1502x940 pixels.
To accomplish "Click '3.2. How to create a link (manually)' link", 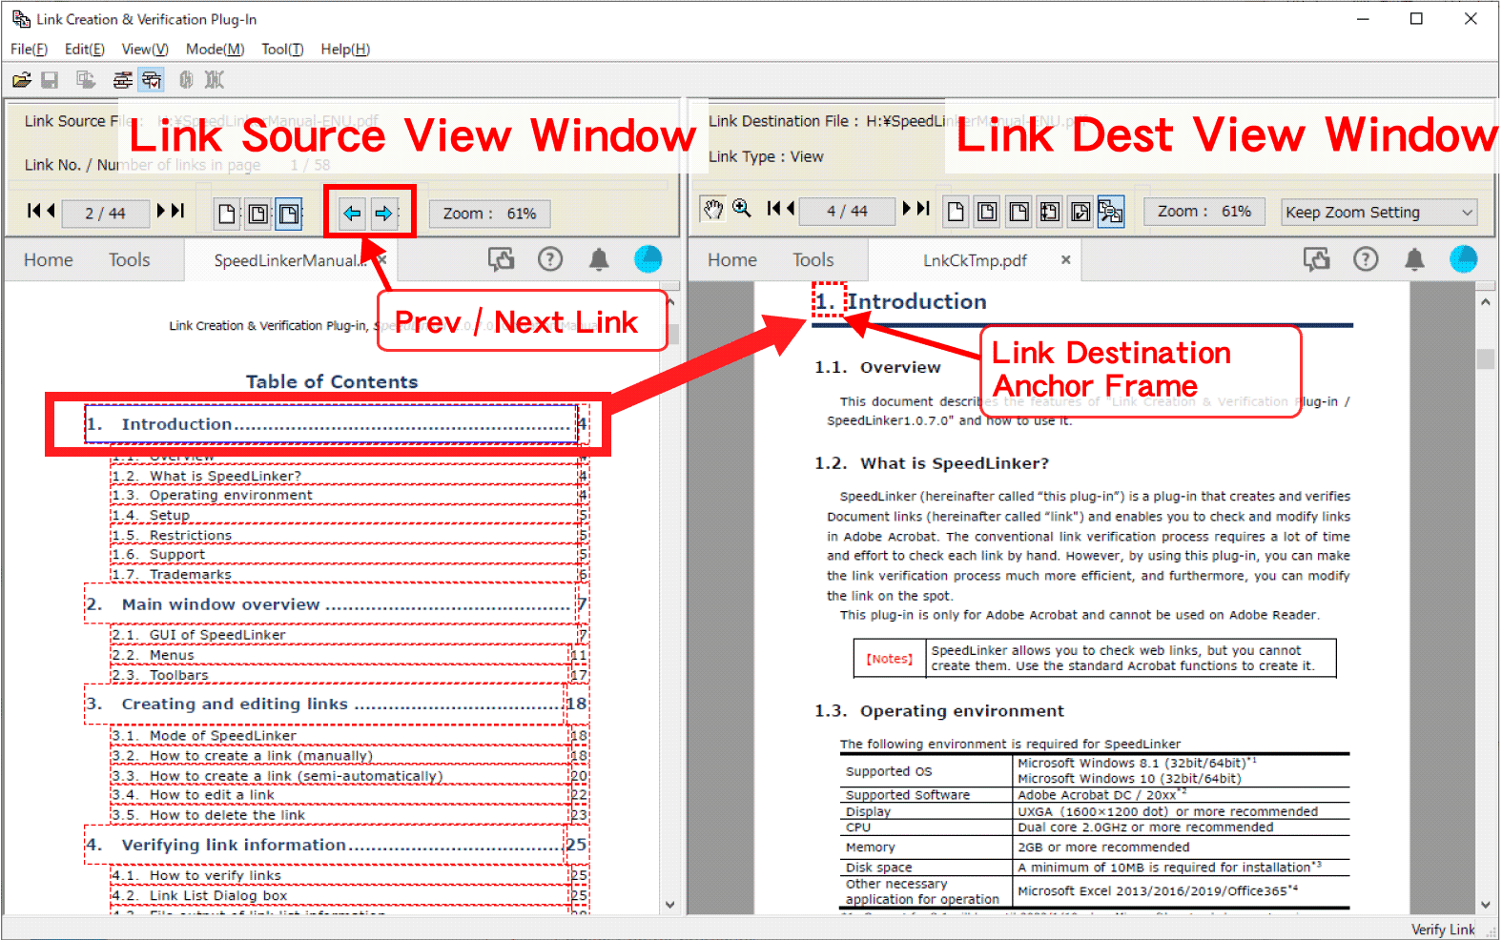I will 339,756.
